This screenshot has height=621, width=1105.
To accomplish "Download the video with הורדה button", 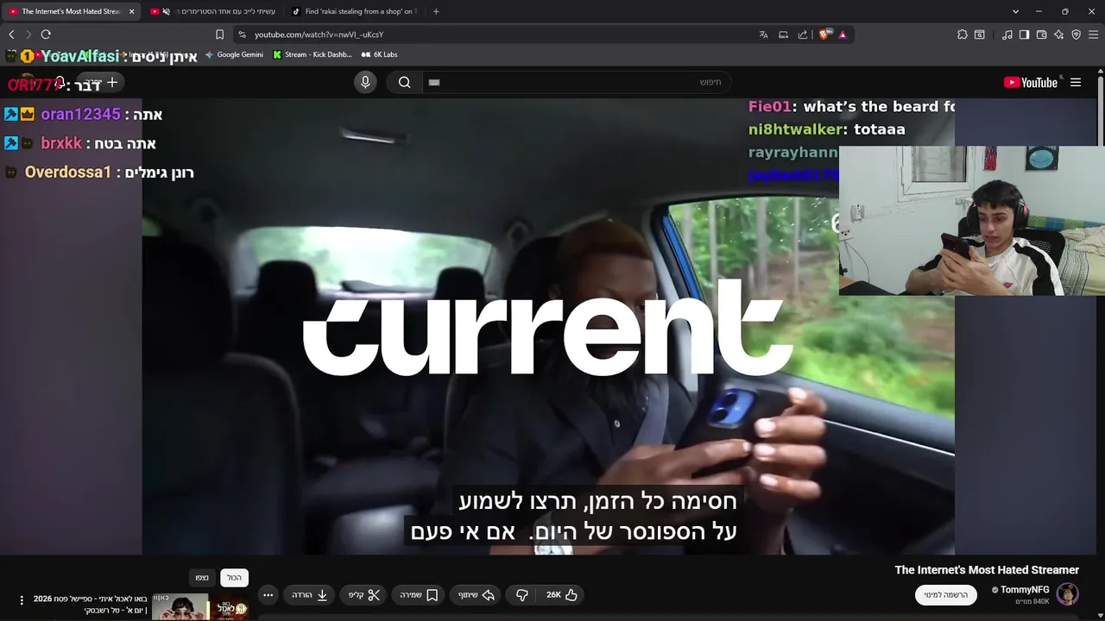I will coord(309,595).
